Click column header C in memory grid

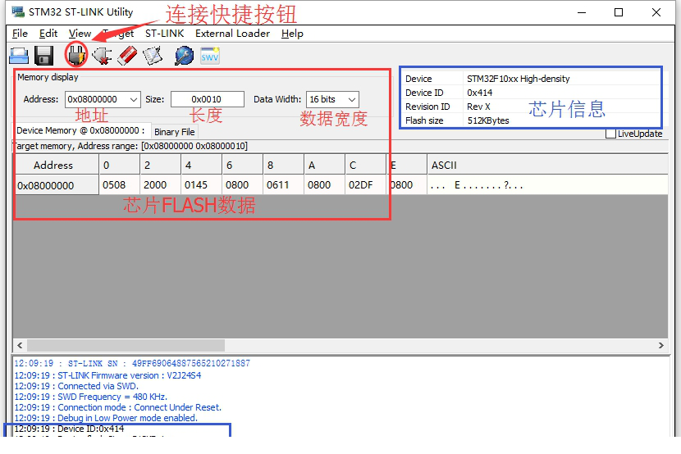click(365, 166)
